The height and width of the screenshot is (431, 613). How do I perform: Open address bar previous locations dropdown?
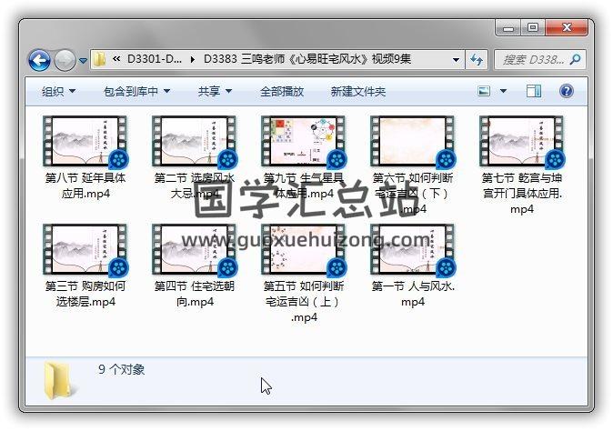coord(456,60)
